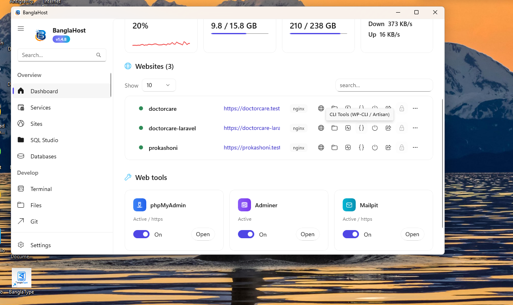Screen dimensions: 513x305
Task: Click activity monitor icon for doctorcare-laravel
Action: pyautogui.click(x=348, y=128)
